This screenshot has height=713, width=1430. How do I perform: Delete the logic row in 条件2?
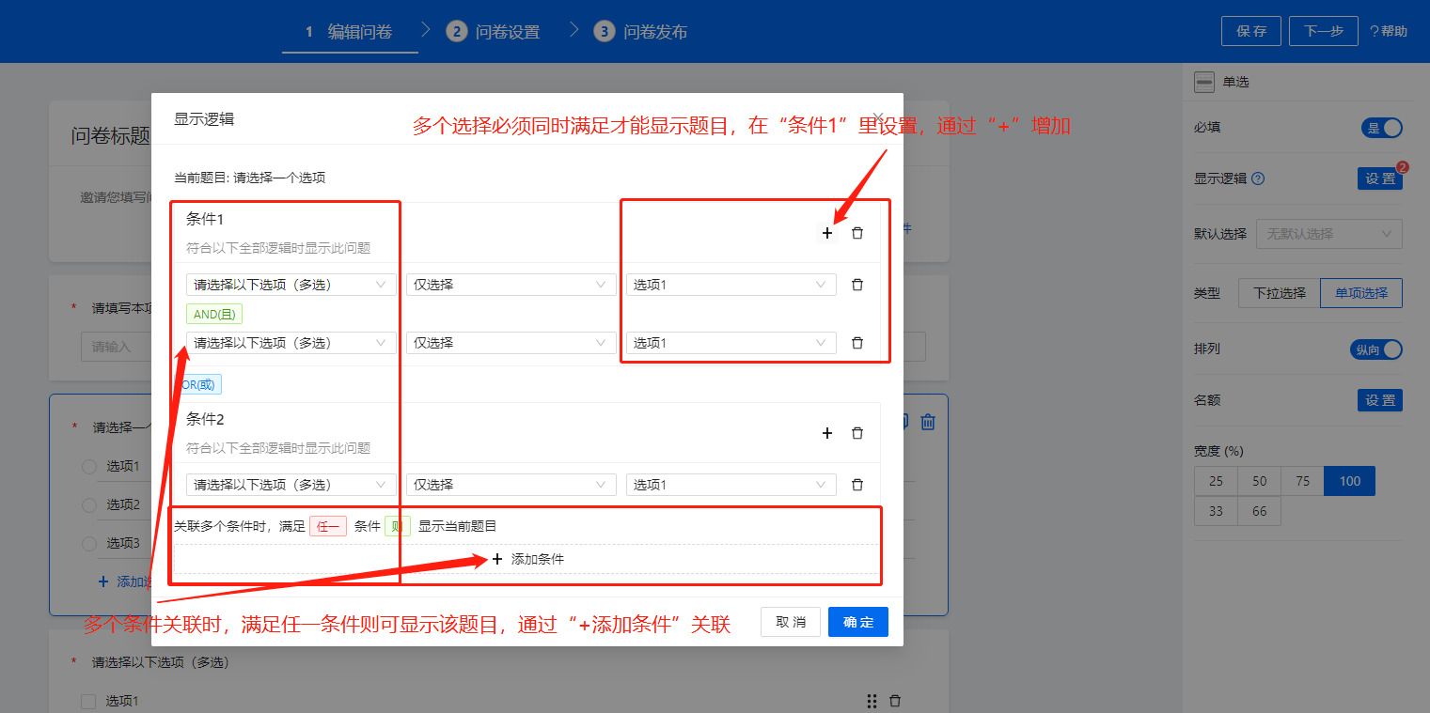tap(857, 485)
